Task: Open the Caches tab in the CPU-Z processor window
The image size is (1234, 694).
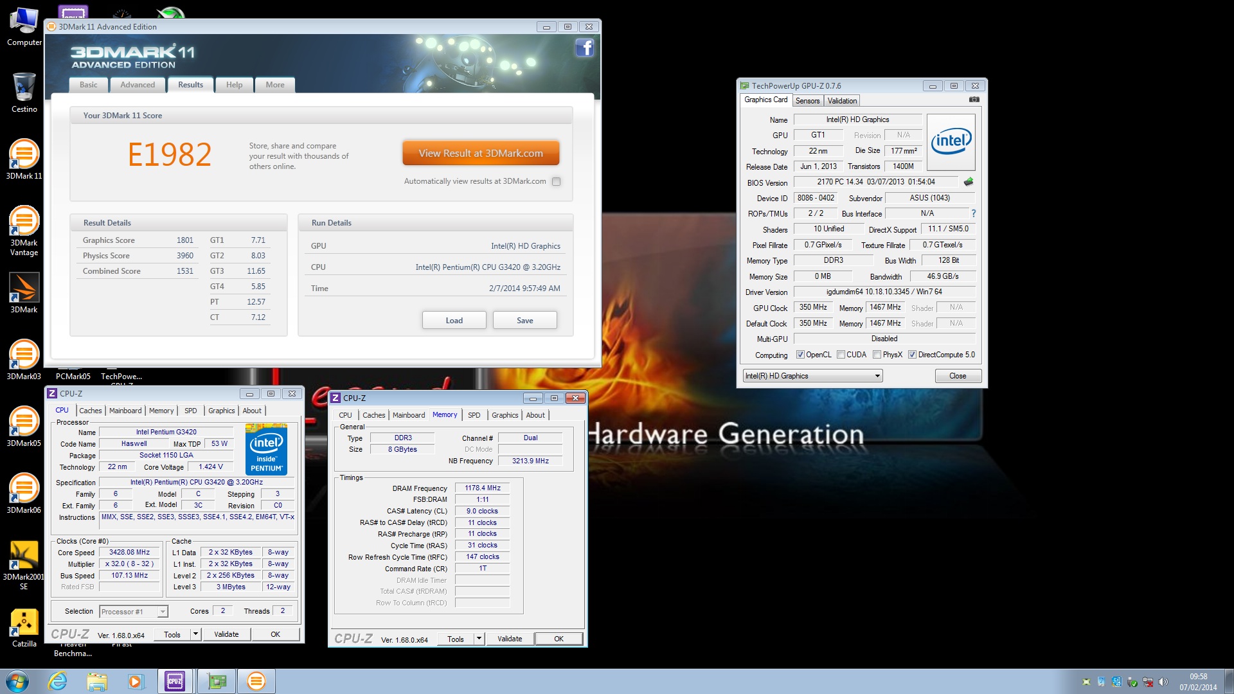Action: point(91,411)
